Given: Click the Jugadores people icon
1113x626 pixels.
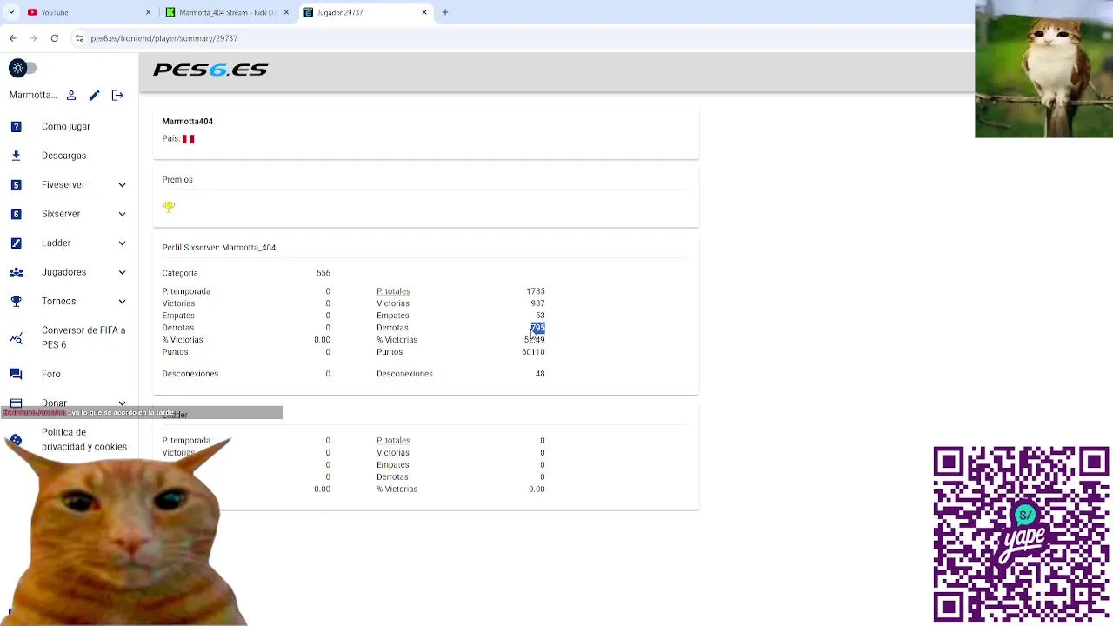Looking at the screenshot, I should pyautogui.click(x=16, y=272).
